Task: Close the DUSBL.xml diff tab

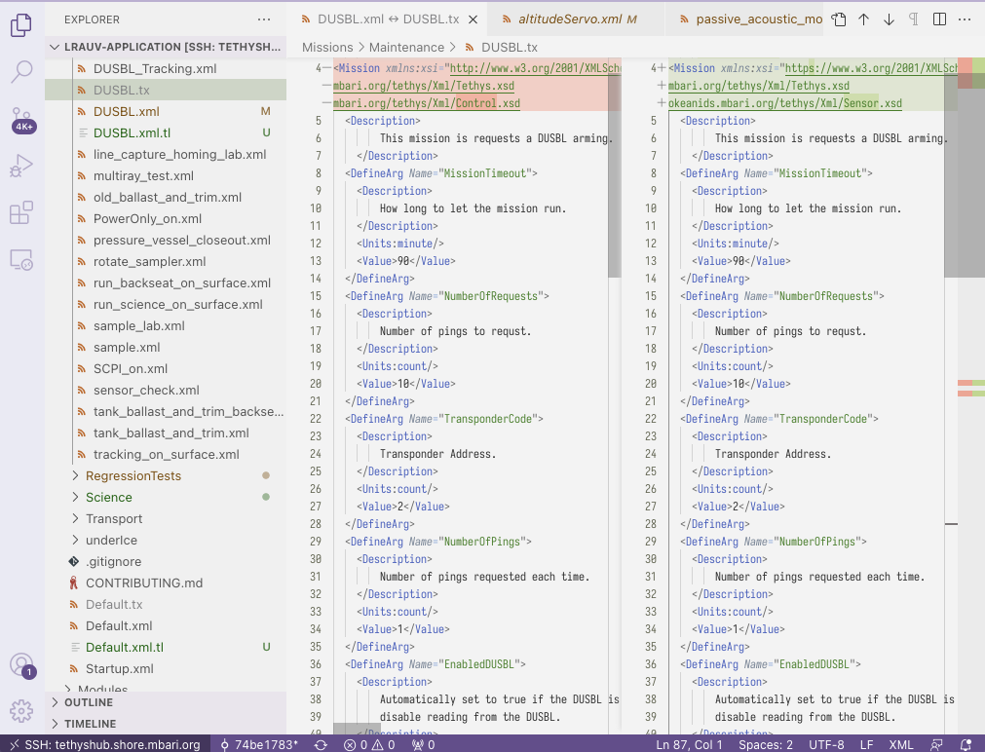Action: [473, 19]
